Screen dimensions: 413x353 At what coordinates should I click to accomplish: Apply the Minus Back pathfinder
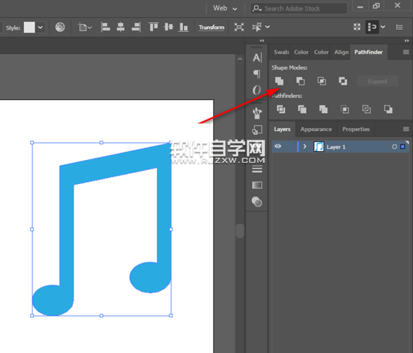pyautogui.click(x=388, y=109)
